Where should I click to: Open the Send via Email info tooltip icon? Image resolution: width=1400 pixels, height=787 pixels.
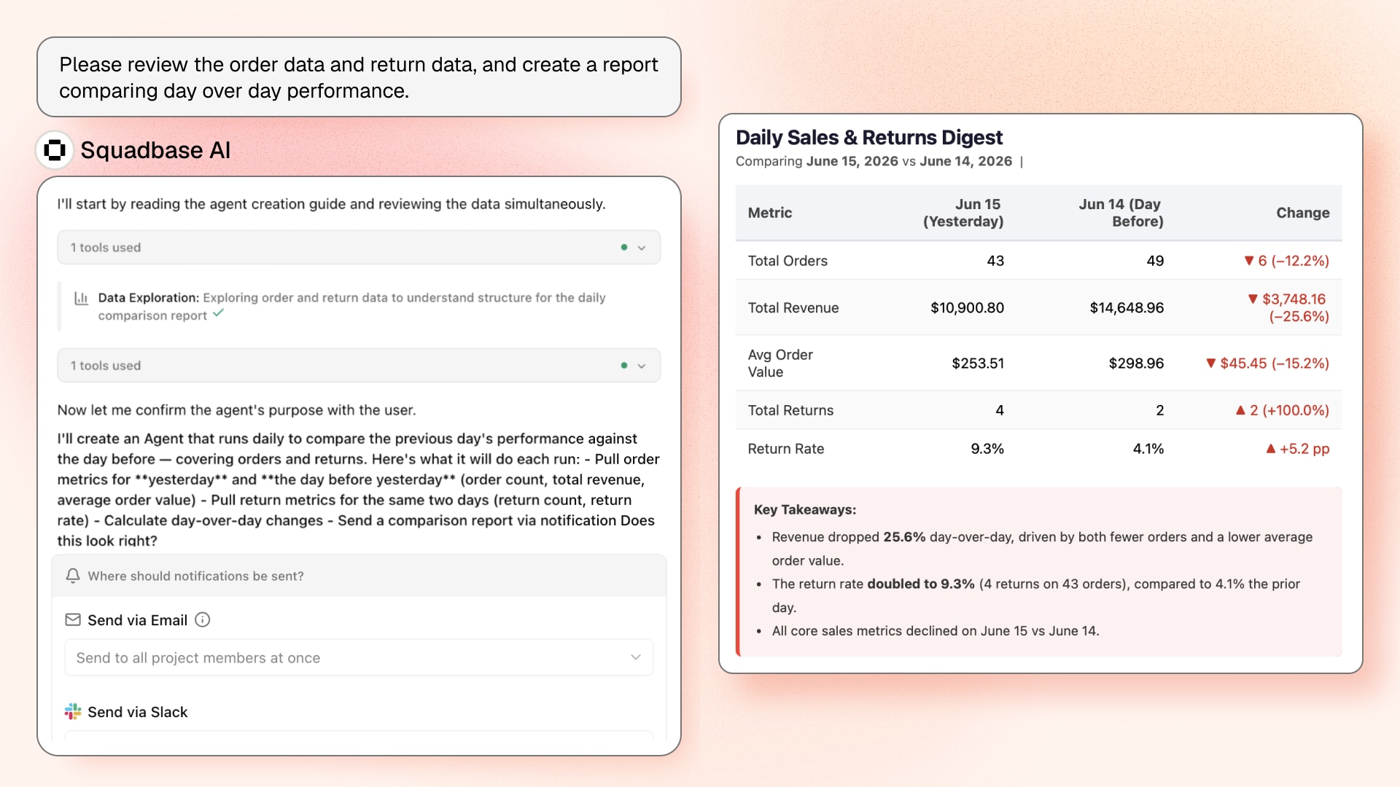(203, 619)
